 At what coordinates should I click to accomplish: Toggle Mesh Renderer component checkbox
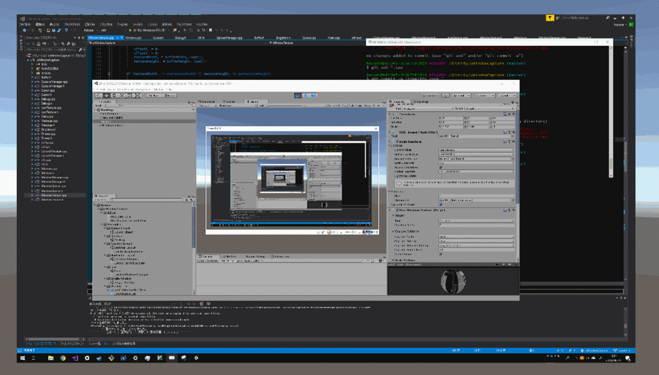point(397,142)
